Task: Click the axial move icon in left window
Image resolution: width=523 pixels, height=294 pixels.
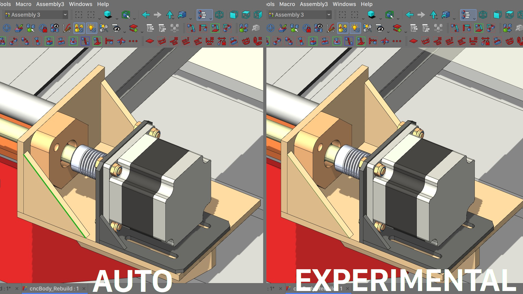Action: tap(19, 28)
